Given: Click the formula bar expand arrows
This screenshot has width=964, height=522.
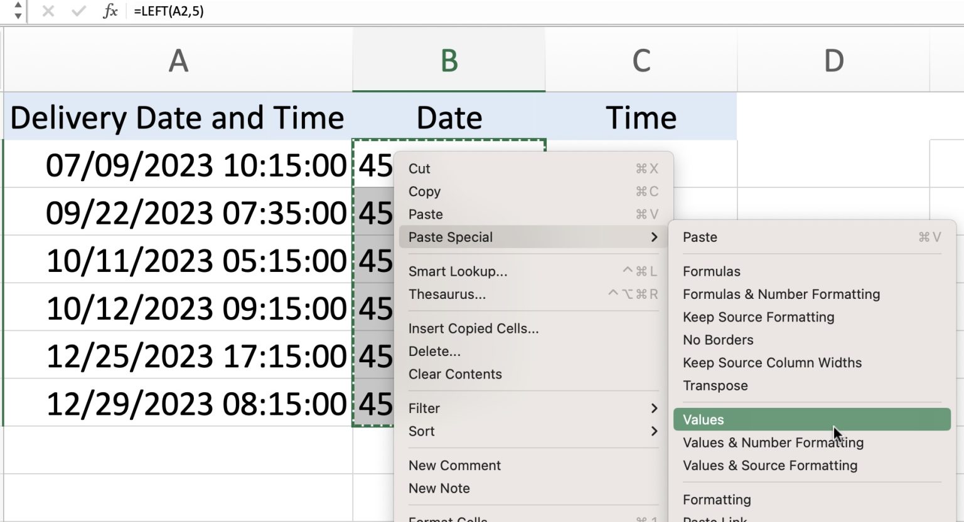Looking at the screenshot, I should click(x=17, y=11).
